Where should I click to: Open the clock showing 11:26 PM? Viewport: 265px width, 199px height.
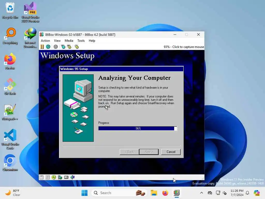(237, 193)
